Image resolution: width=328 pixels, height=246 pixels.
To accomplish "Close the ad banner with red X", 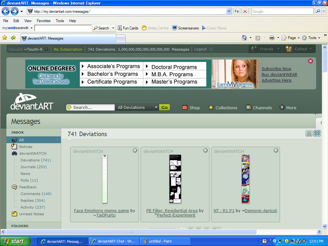I will (310, 61).
